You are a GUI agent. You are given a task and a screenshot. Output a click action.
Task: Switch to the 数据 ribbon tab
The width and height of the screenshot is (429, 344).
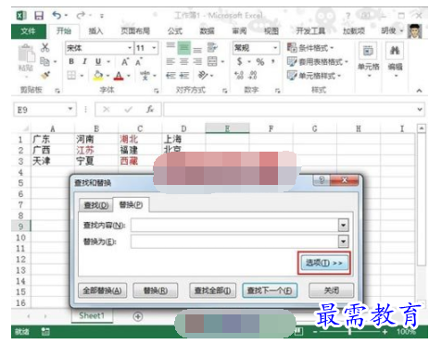point(208,31)
